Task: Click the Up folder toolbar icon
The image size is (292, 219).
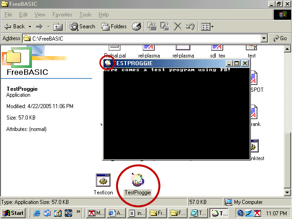Action: coord(58,26)
